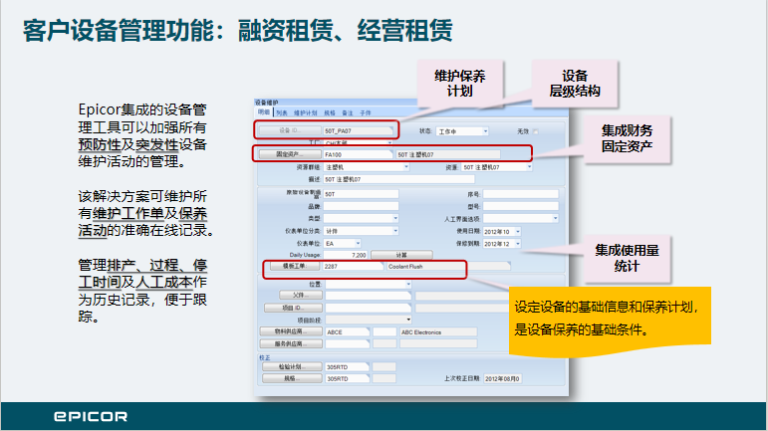Select the 规格 tab in the tab strip
Image resolution: width=768 pixels, height=431 pixels.
330,113
